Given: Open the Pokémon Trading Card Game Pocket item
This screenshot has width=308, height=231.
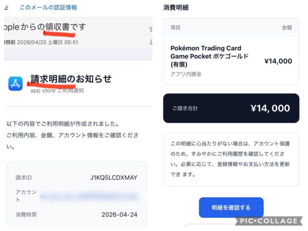Looking at the screenshot, I should pyautogui.click(x=209, y=56).
